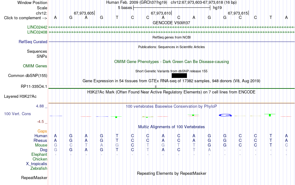Click the -4.5 conservation scale minimum value
The image size is (295, 185).
point(40,122)
